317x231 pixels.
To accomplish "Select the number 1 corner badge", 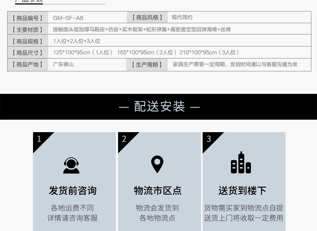I will click(x=40, y=139).
